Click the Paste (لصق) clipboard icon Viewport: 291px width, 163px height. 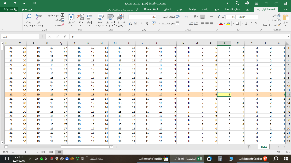tap(285, 17)
